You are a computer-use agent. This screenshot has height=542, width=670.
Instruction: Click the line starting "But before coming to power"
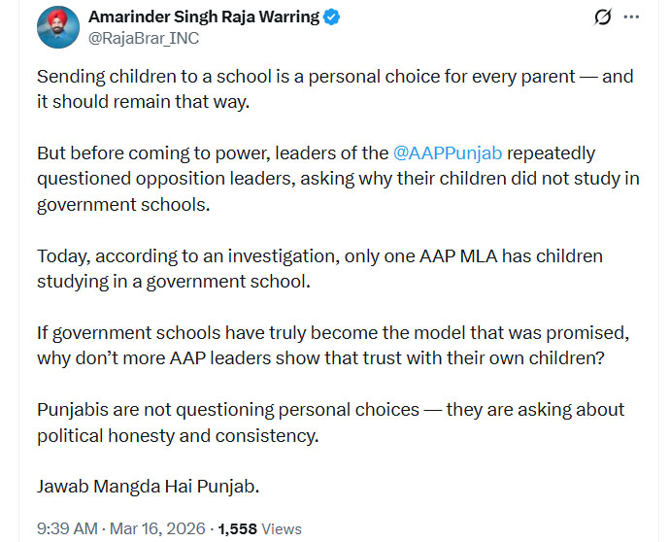(x=214, y=153)
